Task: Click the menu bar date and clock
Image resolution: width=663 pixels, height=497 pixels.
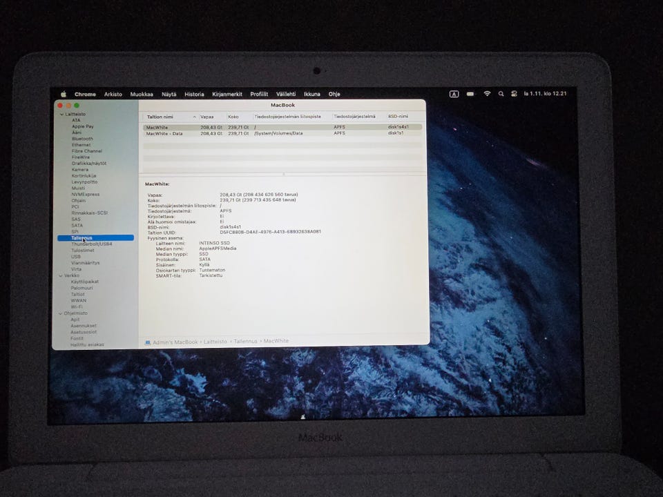Action: [x=545, y=94]
